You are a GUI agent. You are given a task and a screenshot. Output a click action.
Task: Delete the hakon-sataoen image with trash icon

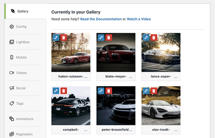coord(64,38)
